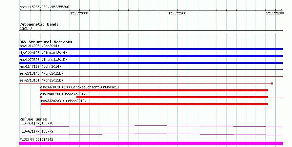Click the chr1:152354939..152355206 region label

[44, 7]
